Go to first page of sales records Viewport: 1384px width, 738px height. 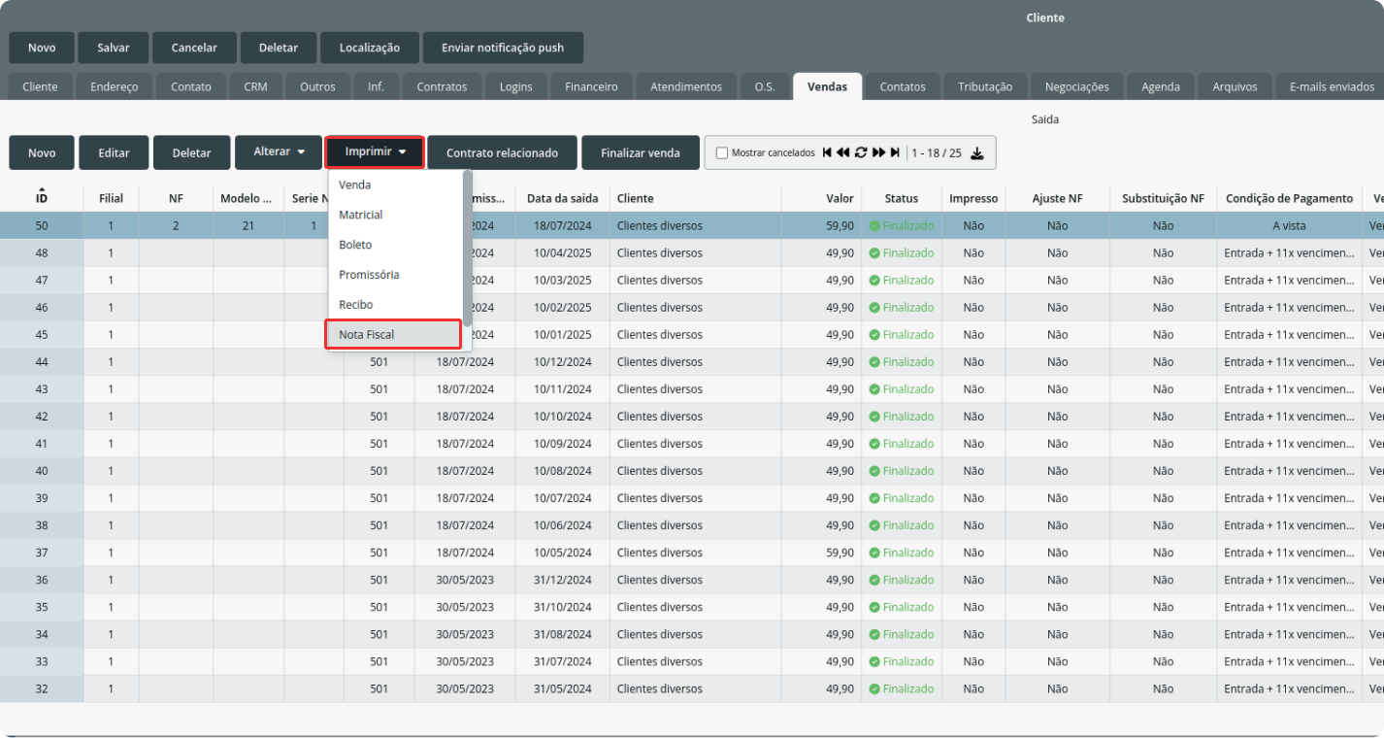tap(827, 152)
